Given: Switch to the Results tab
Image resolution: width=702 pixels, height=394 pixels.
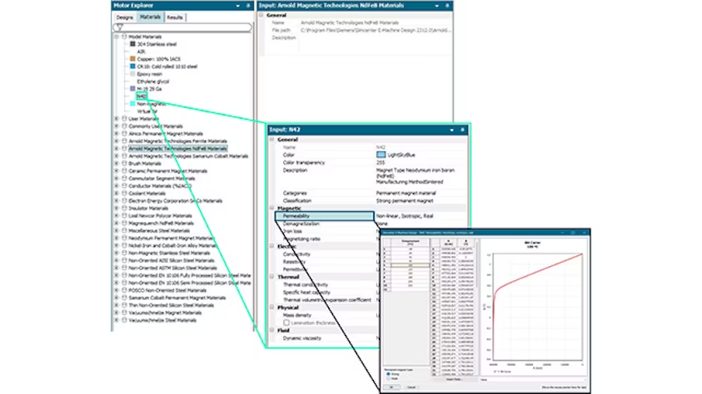Looking at the screenshot, I should tap(175, 17).
